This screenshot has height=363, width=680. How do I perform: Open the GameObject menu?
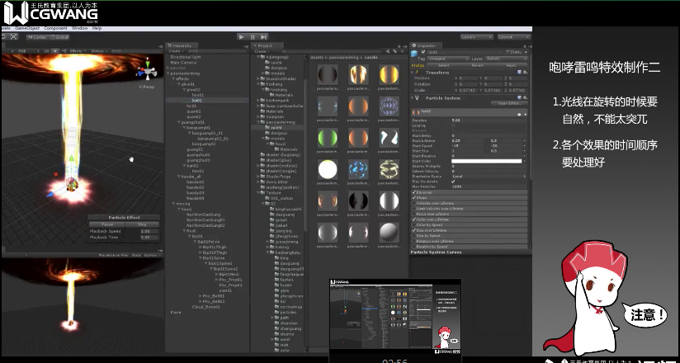click(27, 28)
